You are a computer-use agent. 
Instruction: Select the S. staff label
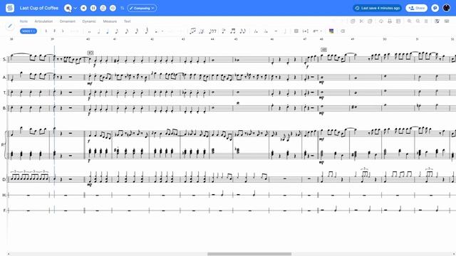pyautogui.click(x=4, y=60)
